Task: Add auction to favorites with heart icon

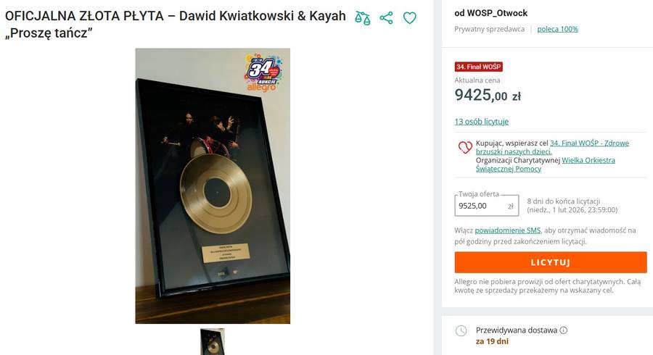Action: click(x=410, y=18)
